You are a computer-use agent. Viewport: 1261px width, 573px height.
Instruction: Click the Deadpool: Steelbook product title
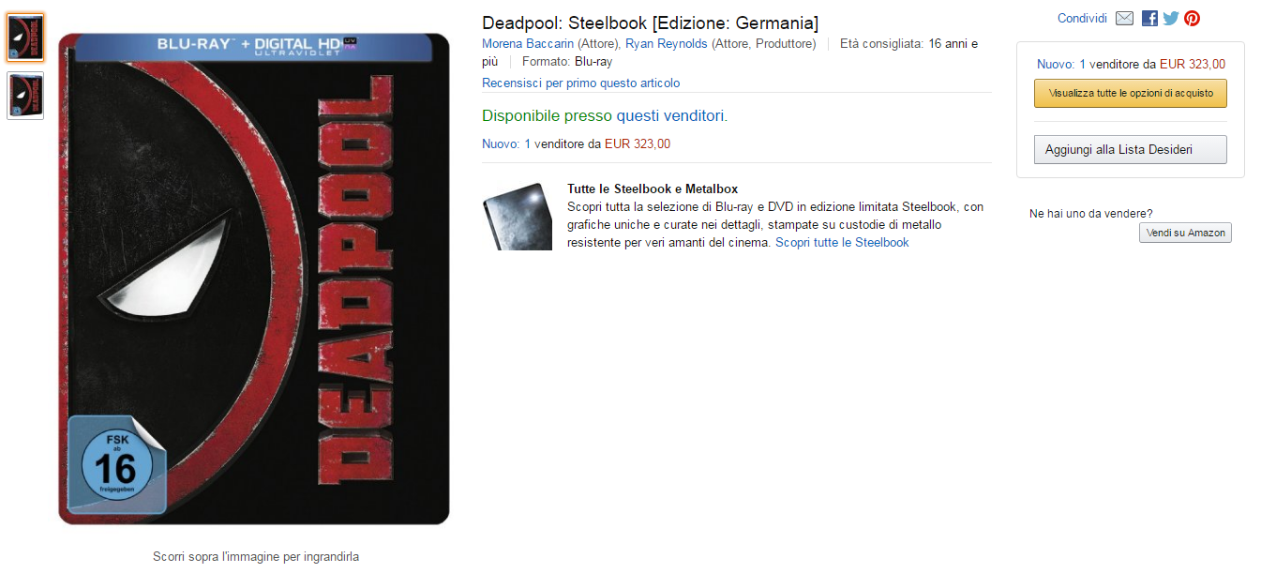(x=650, y=23)
